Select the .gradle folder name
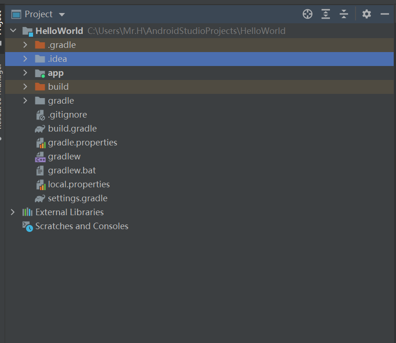Image resolution: width=396 pixels, height=343 pixels. [62, 45]
